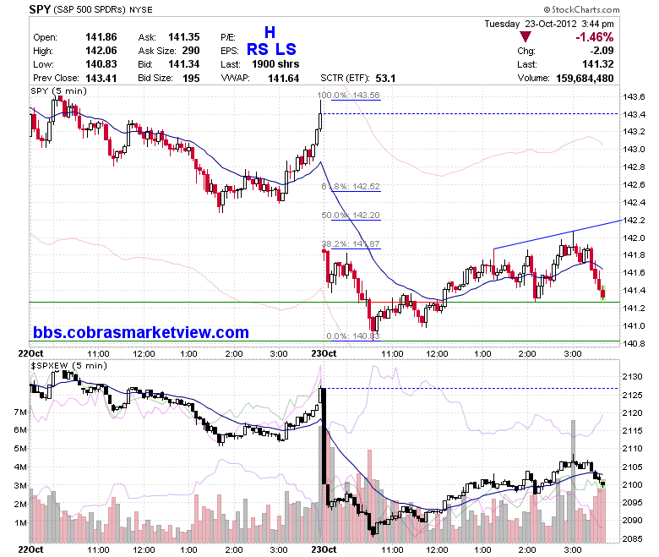Click the SPY ticker symbol title
Screen dimensions: 659x557
tap(40, 9)
